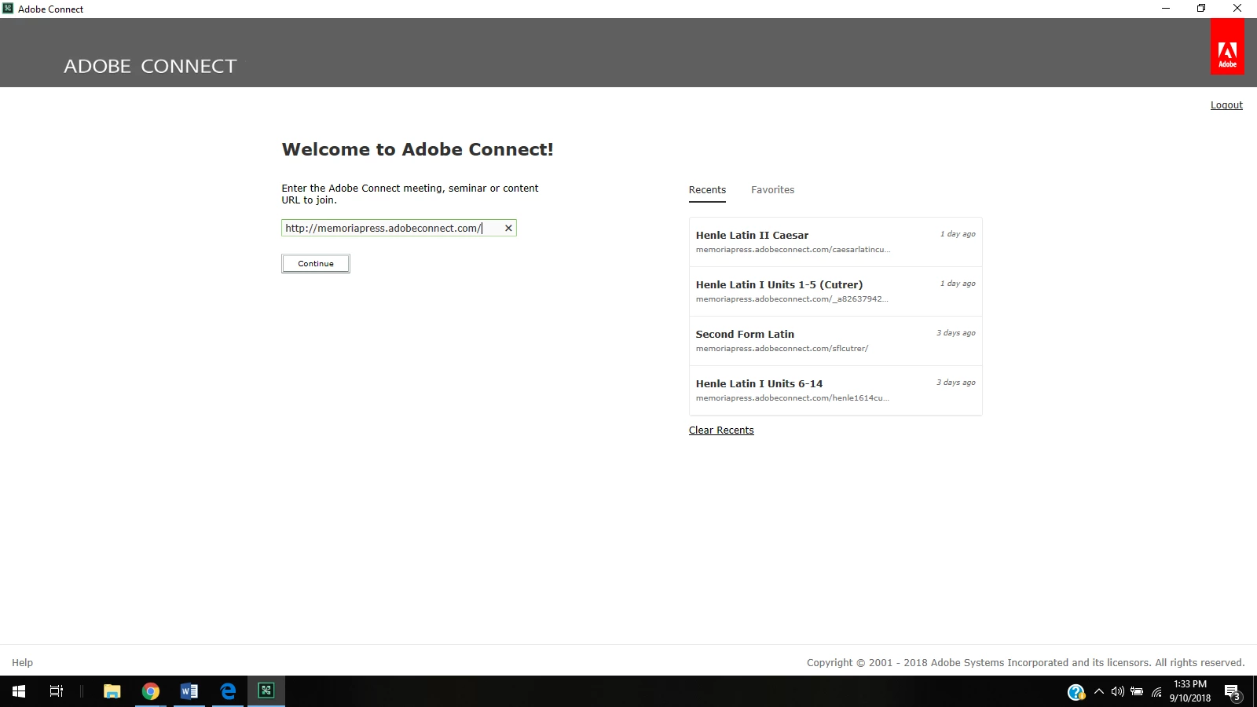Launch File Explorer from the taskbar
The width and height of the screenshot is (1257, 707).
tap(112, 691)
